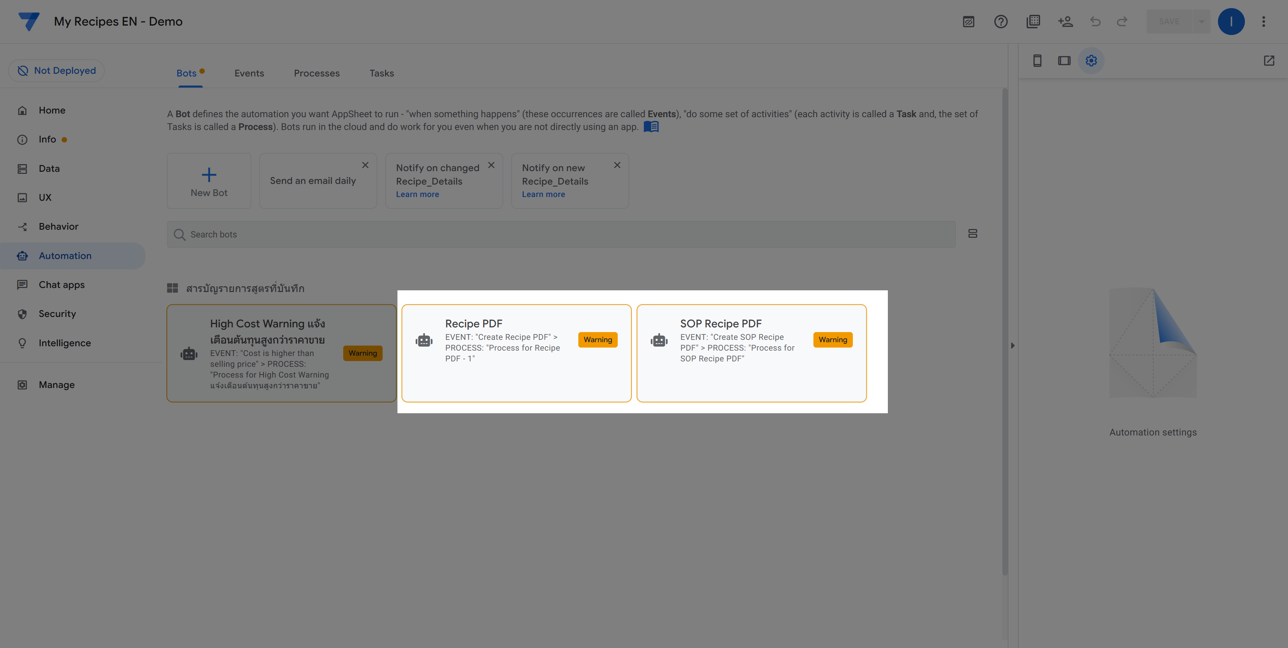Image resolution: width=1288 pixels, height=648 pixels.
Task: Switch preview to mobile phone view
Action: 1037,61
